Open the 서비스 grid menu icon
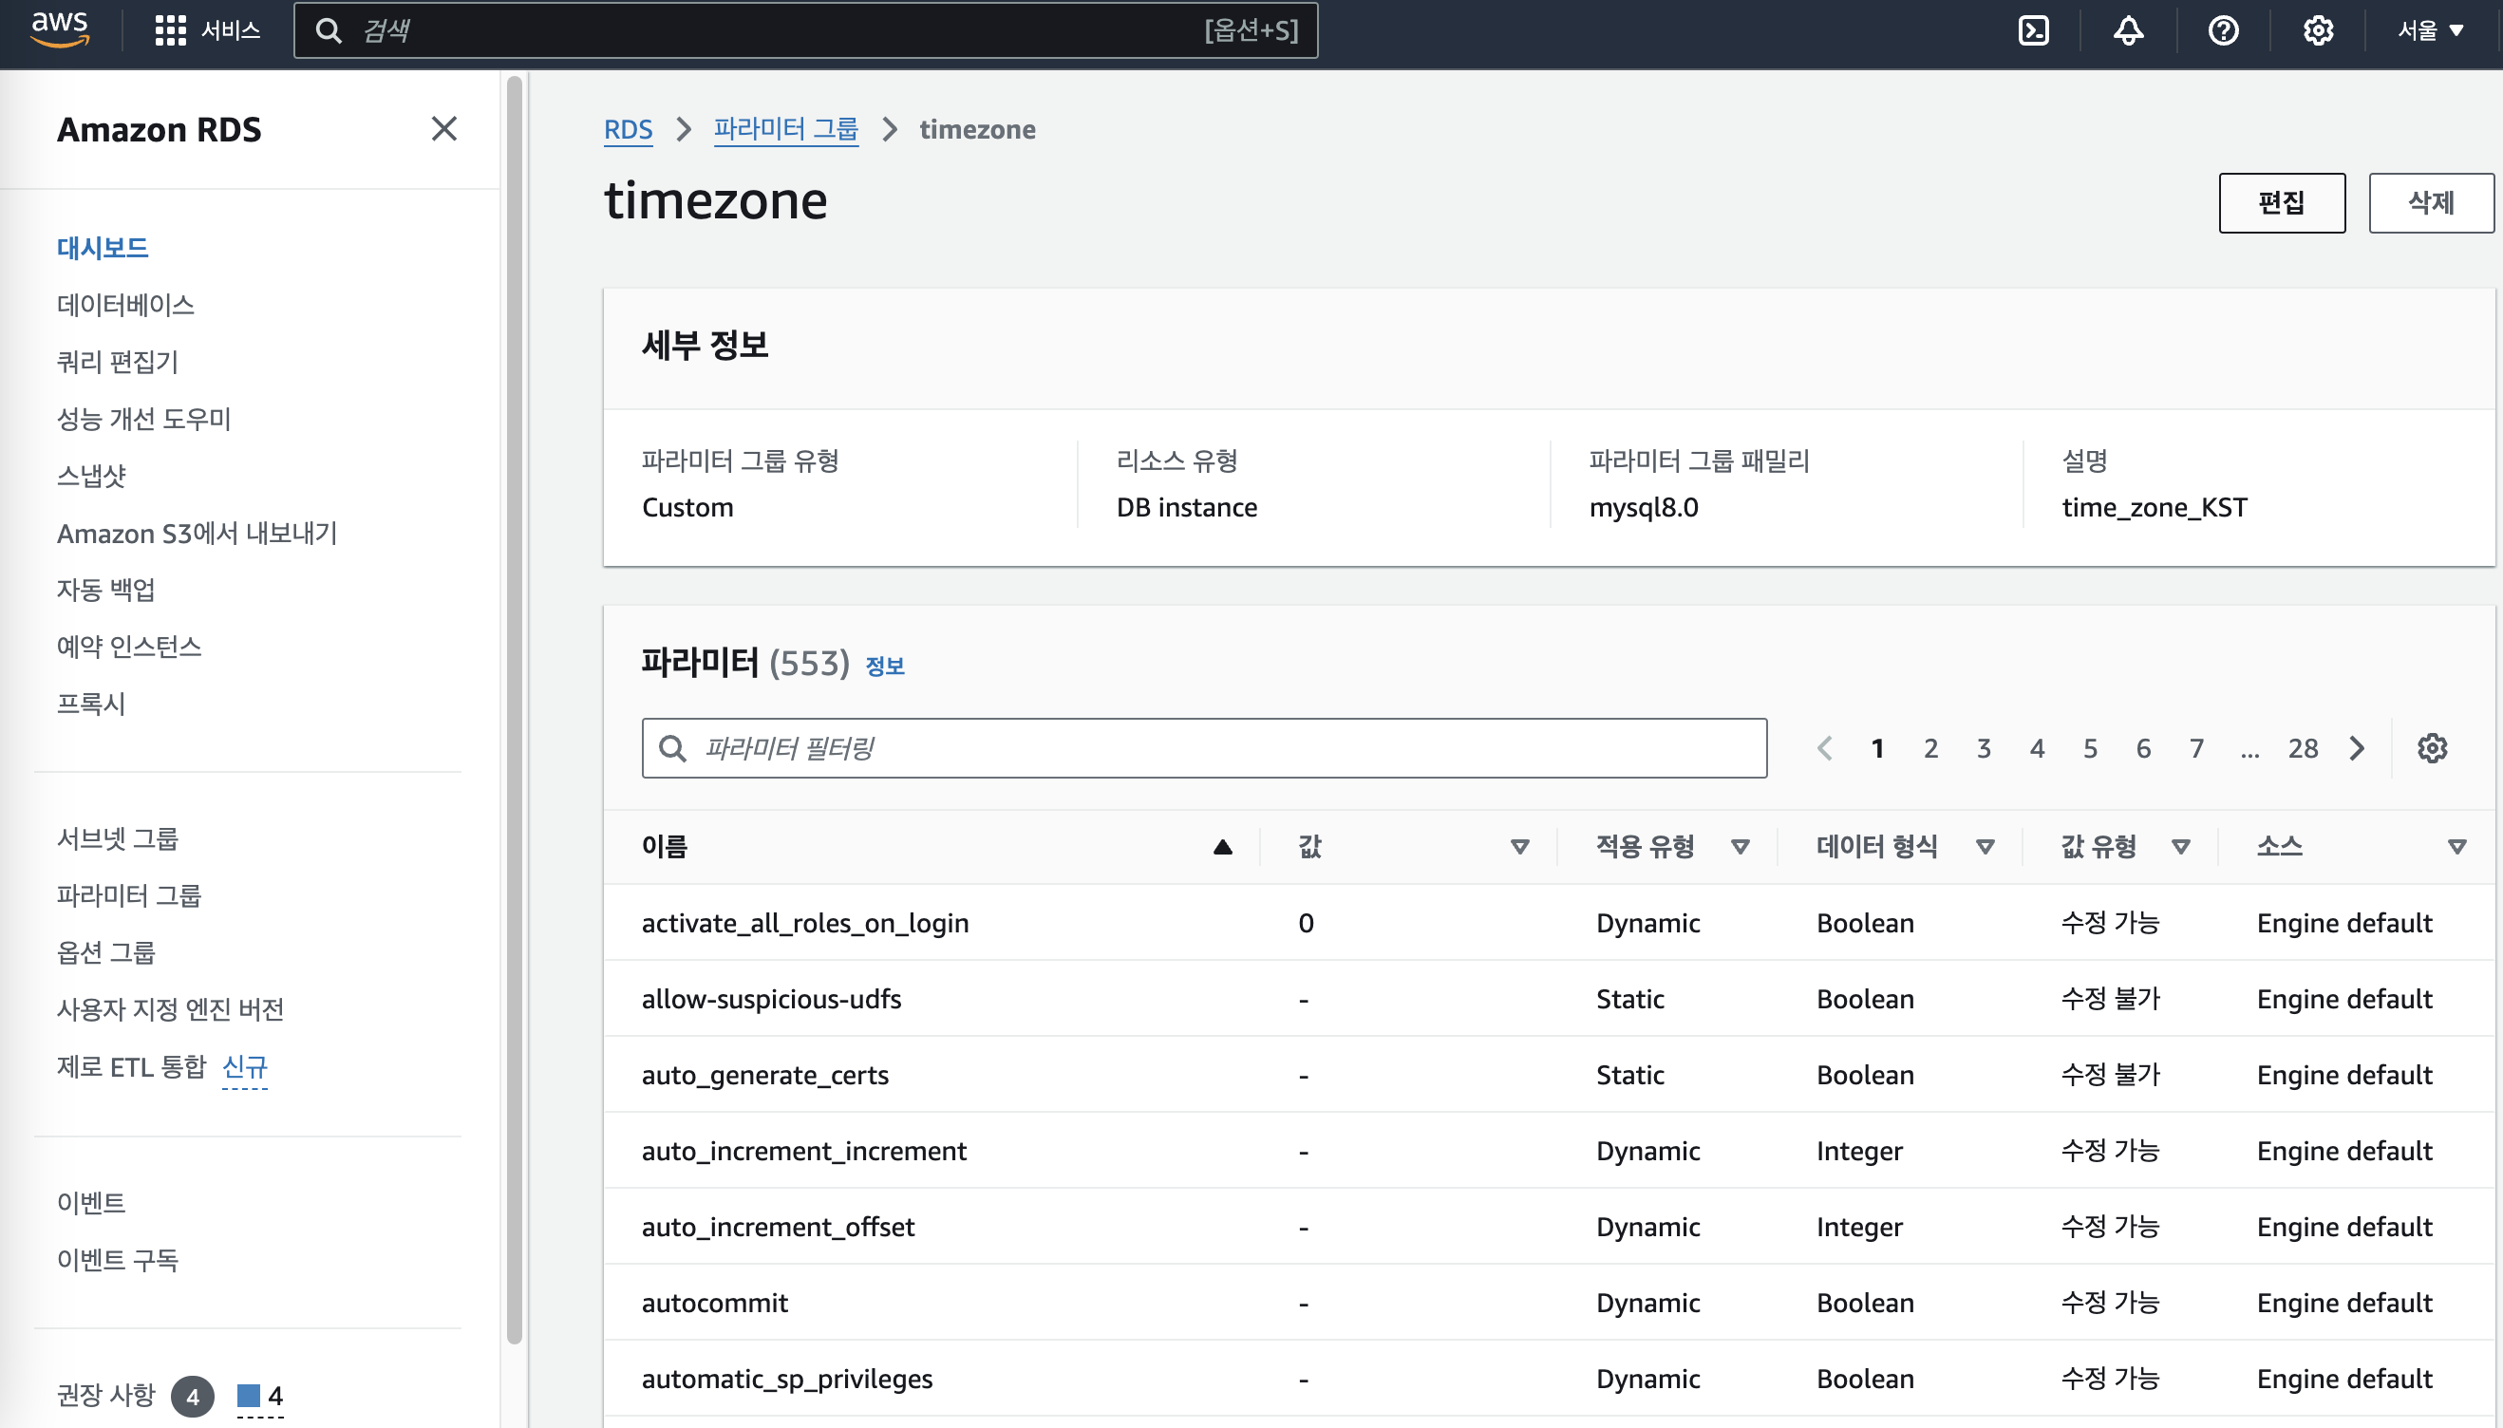Viewport: 2503px width, 1428px height. point(170,30)
